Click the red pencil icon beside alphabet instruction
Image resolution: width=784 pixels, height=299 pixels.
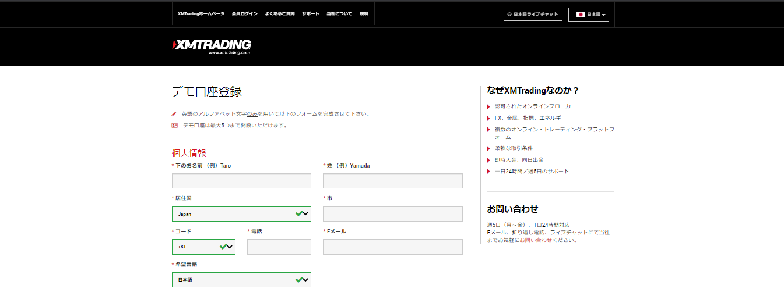174,114
